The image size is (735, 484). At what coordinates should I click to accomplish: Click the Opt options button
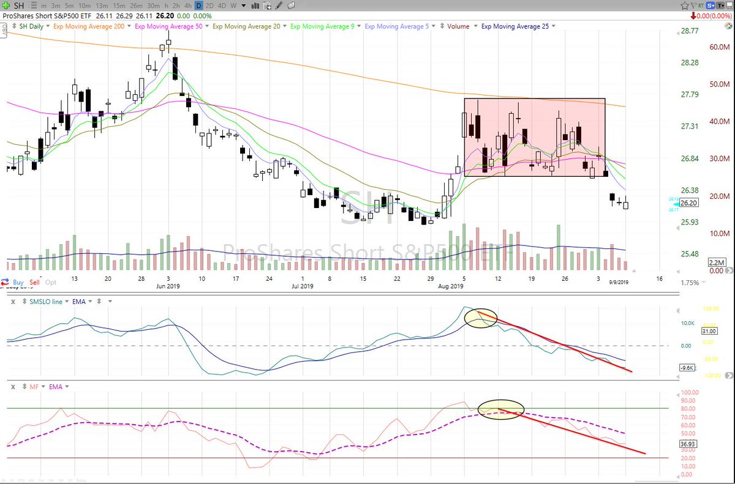51,282
